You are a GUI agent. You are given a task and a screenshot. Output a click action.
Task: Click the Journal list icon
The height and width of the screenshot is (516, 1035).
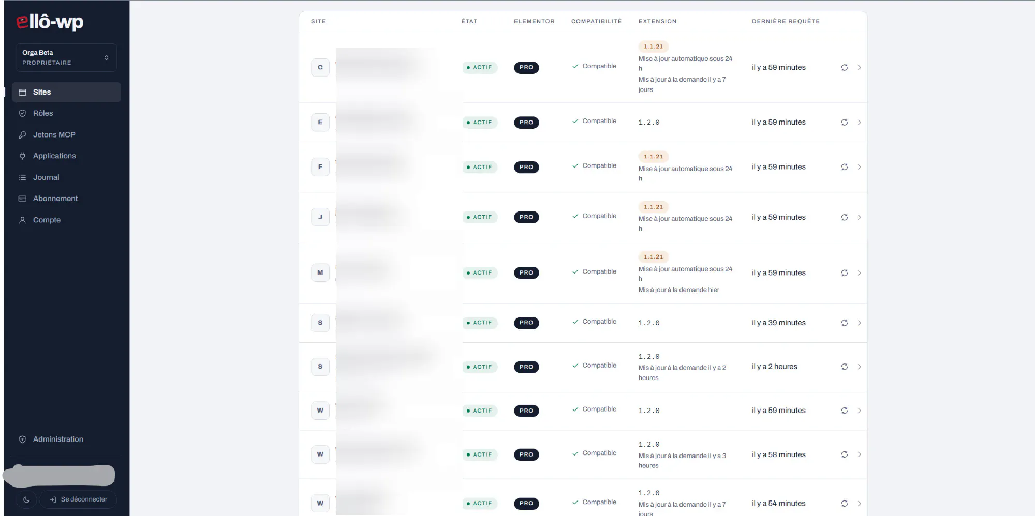(22, 177)
